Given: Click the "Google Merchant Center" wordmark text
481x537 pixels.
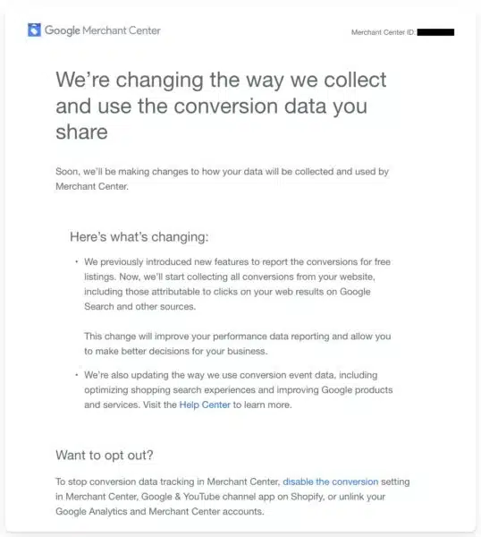Looking at the screenshot, I should tap(103, 30).
